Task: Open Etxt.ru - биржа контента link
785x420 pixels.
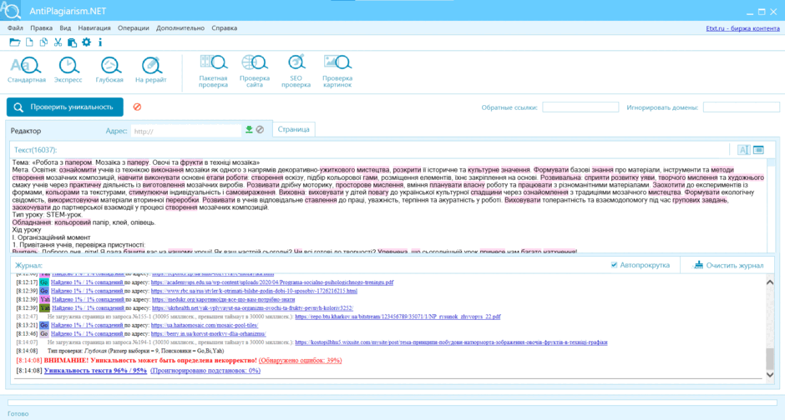Action: 742,28
